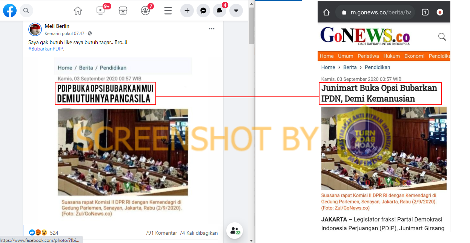View reactions count 524
The image size is (470, 243).
[x=54, y=233]
